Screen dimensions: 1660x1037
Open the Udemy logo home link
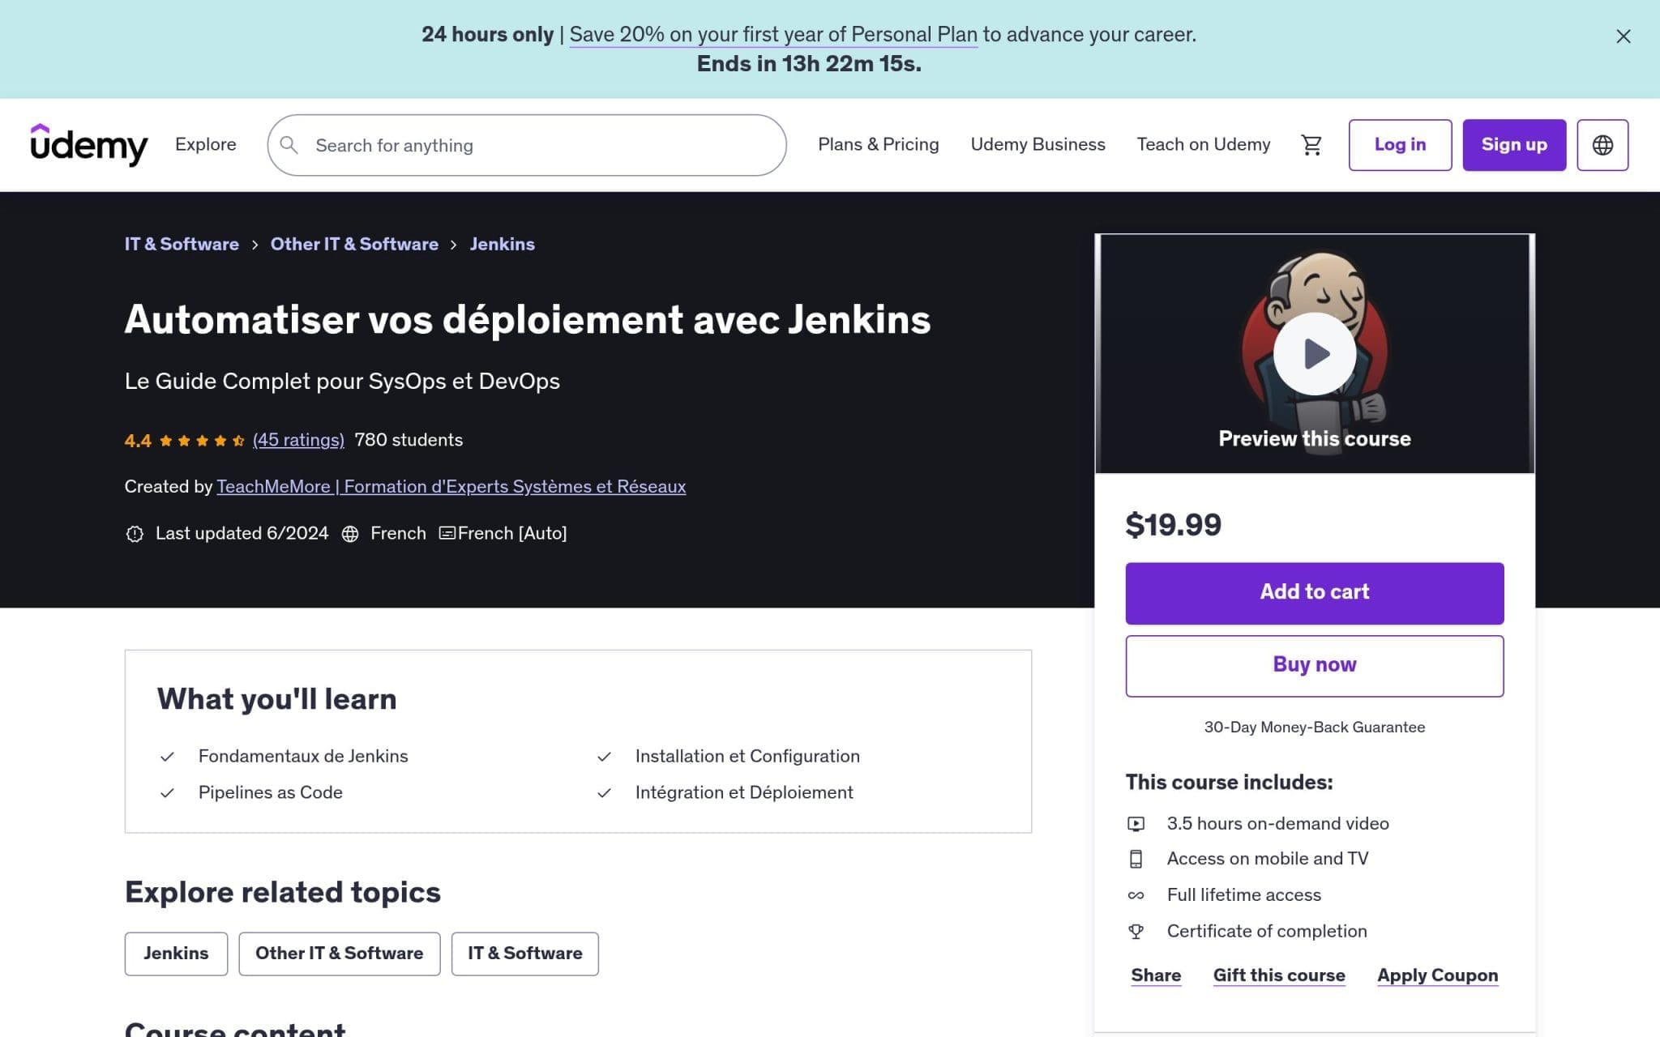click(x=89, y=144)
